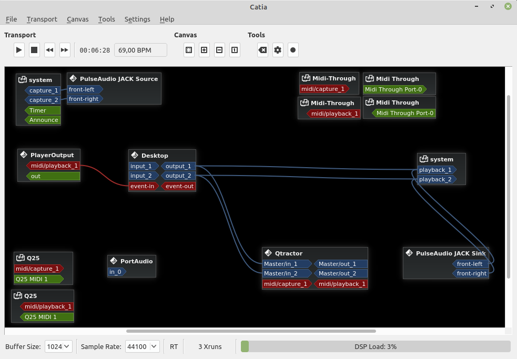
Task: Click the RT status label
Action: (x=174, y=347)
